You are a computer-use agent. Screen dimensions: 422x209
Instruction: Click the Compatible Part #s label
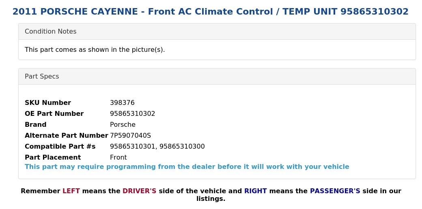60,146
